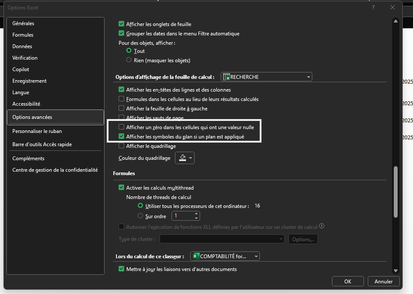Go to Centre de gestion de la confidentialité
This screenshot has height=294, width=413.
point(55,170)
